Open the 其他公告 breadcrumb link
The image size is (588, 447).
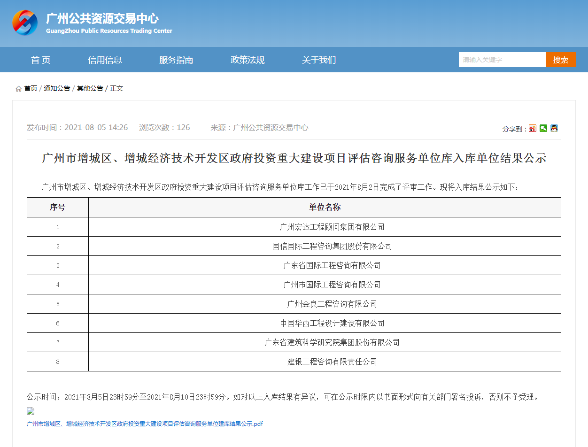coord(90,88)
